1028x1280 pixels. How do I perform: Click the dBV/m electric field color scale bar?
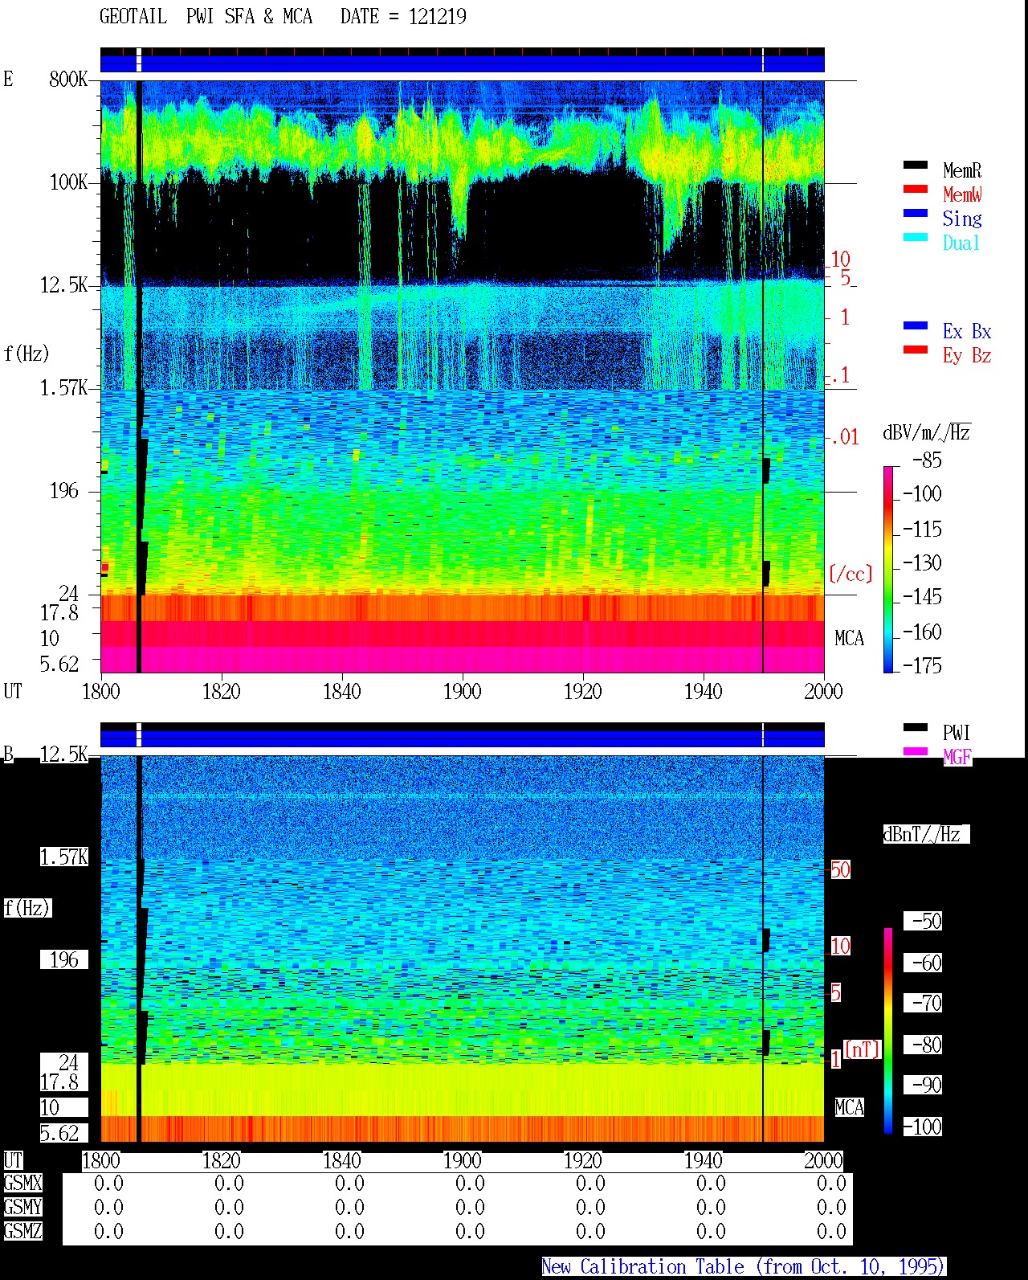click(x=888, y=569)
